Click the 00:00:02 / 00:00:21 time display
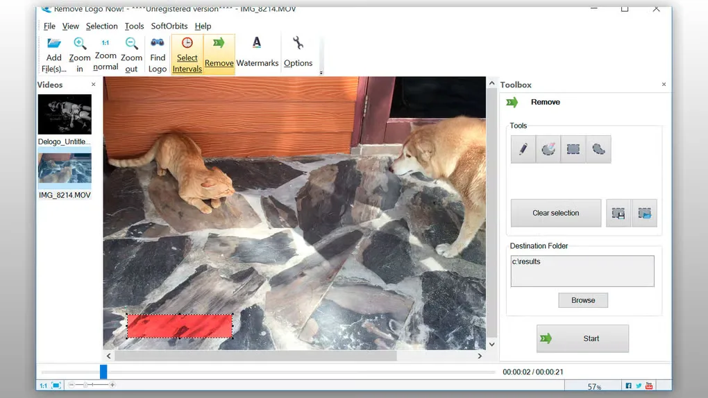The height and width of the screenshot is (398, 708). (x=533, y=372)
